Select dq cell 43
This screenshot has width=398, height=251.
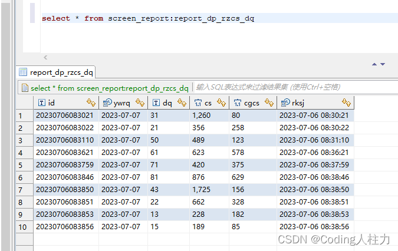tap(169, 190)
